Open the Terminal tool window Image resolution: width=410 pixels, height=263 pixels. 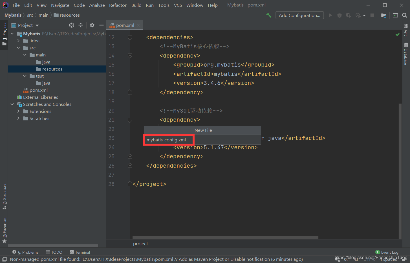pyautogui.click(x=80, y=252)
